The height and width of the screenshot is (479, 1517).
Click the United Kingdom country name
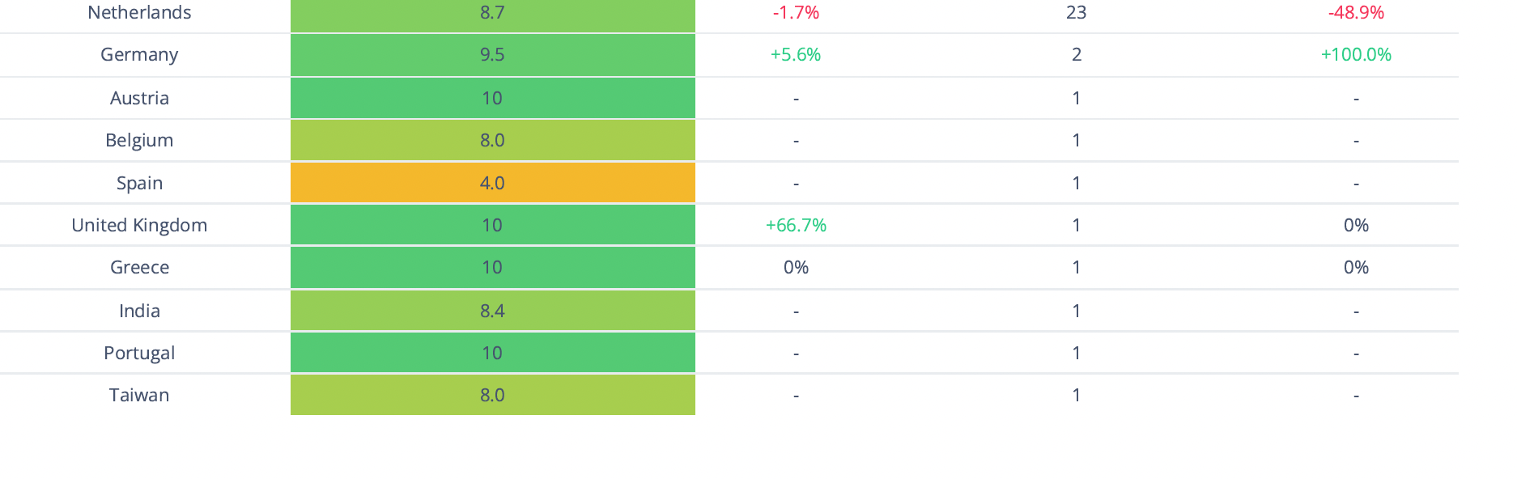139,226
